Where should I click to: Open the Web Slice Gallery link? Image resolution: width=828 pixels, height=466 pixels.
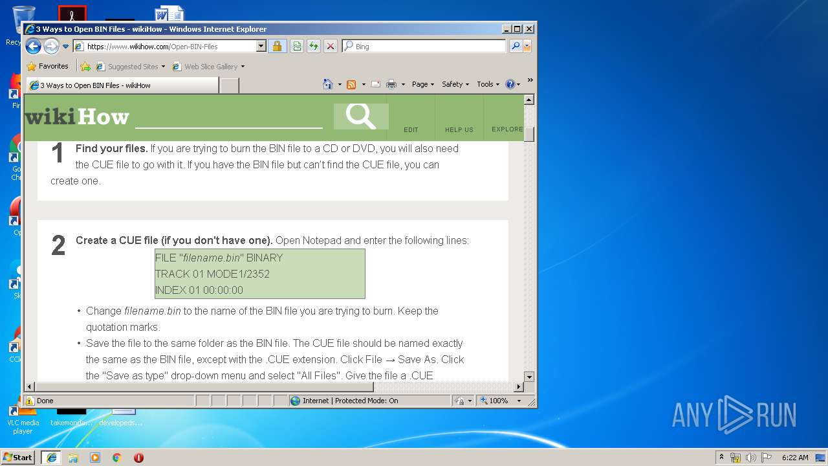pos(208,66)
